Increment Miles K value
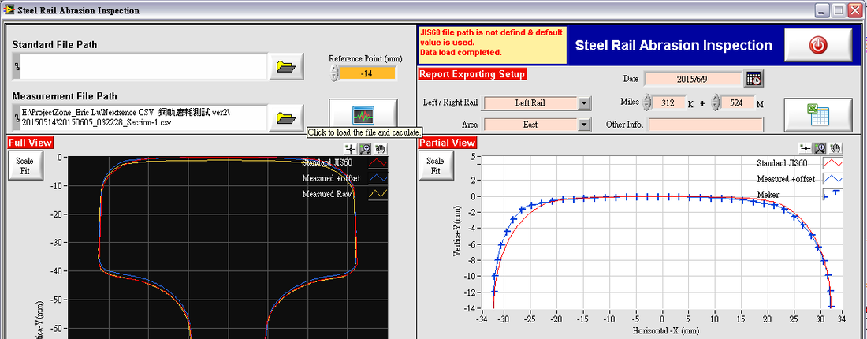 [x=646, y=98]
